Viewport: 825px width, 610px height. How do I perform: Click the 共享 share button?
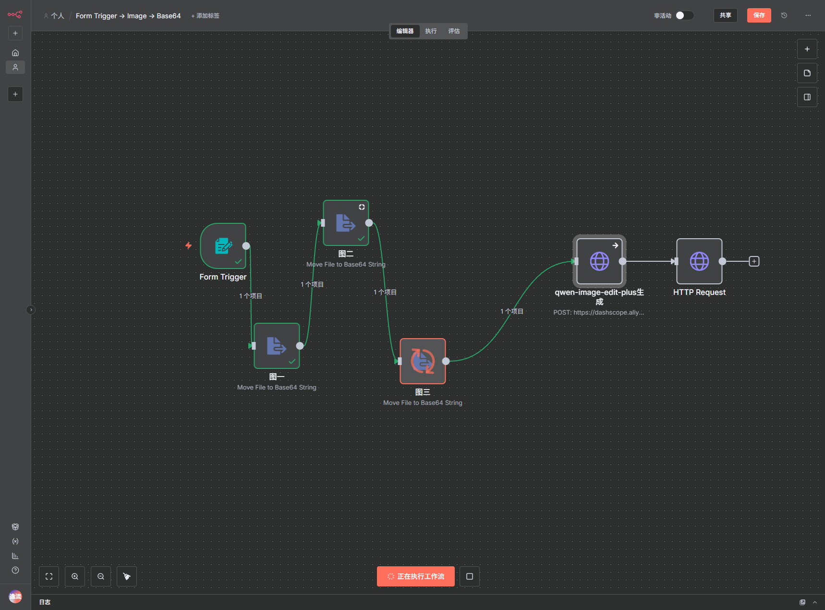point(725,15)
